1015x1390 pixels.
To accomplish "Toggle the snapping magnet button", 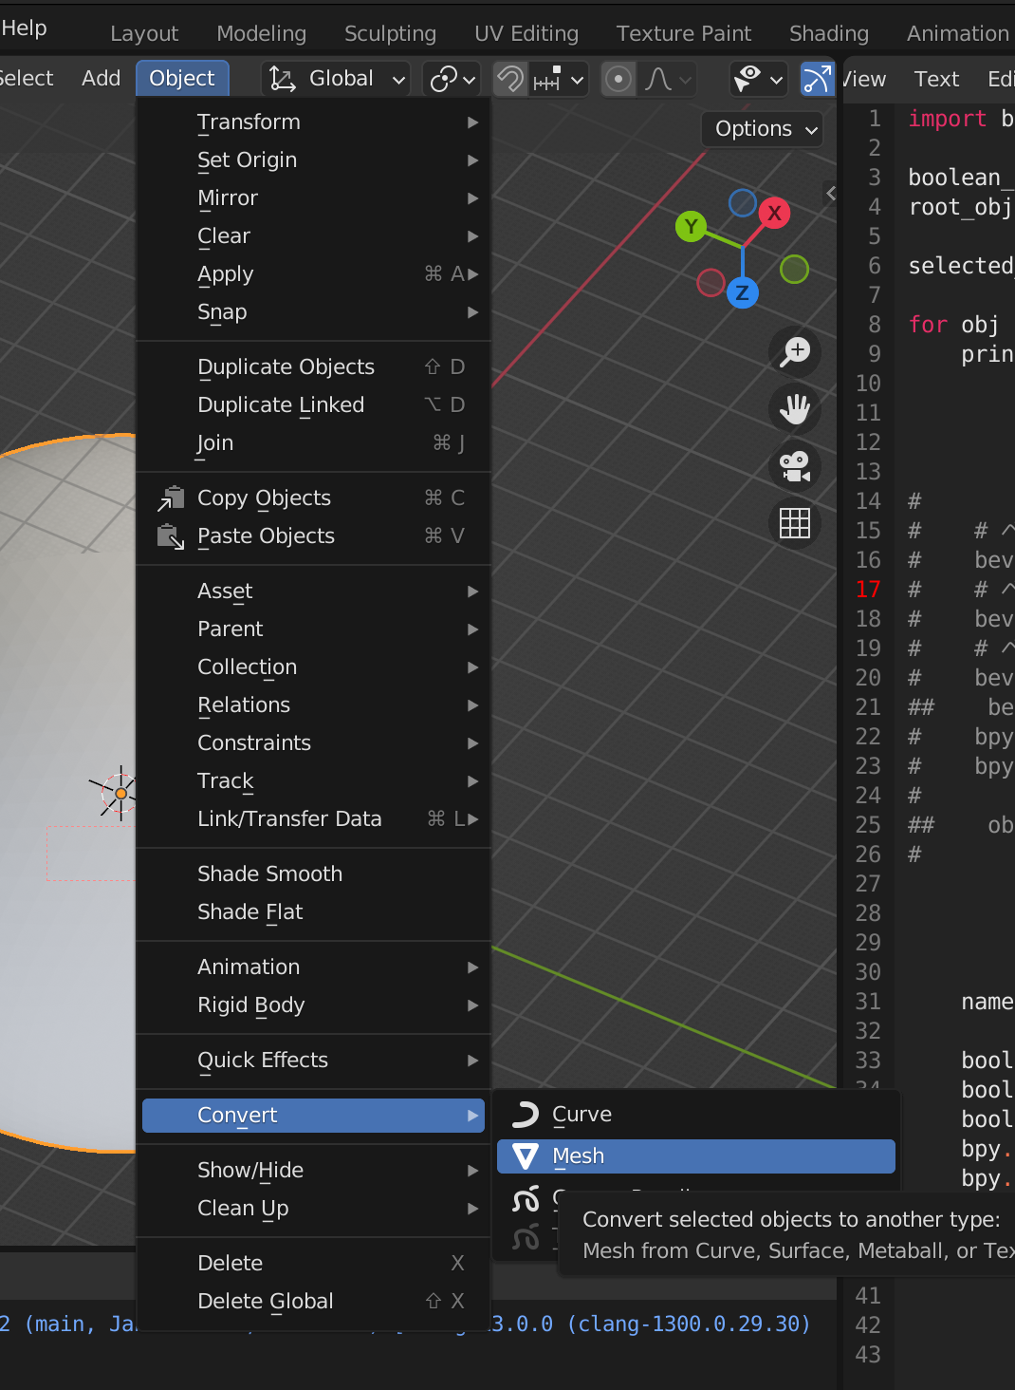I will 511,79.
